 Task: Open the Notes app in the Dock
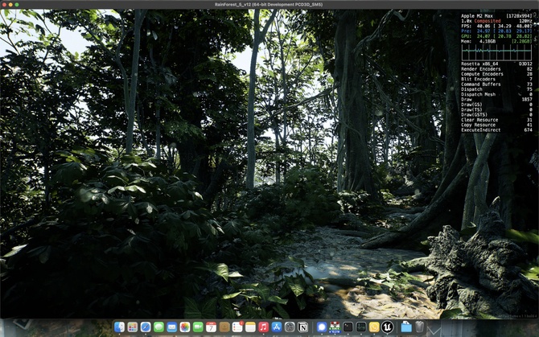point(250,327)
